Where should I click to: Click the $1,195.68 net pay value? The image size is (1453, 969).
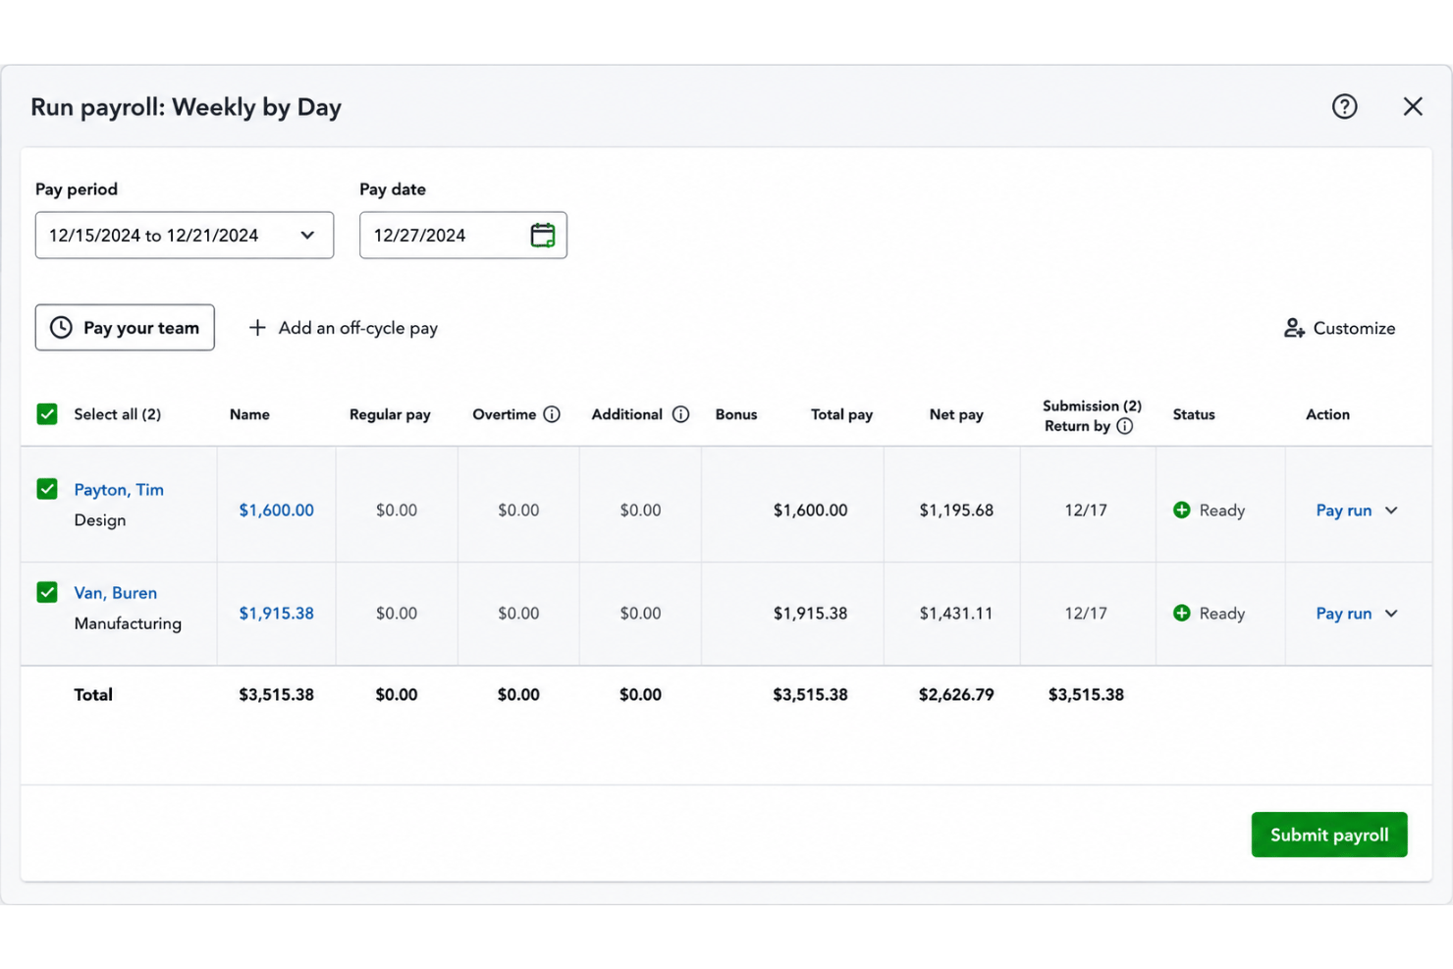coord(956,511)
